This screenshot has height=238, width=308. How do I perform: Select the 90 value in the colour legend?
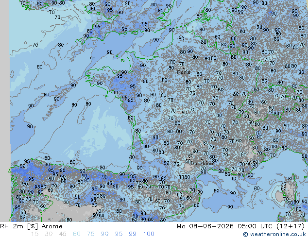point(104,234)
